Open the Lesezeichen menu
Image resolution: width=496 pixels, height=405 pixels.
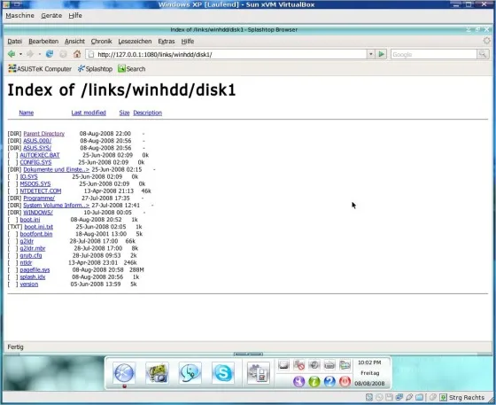[135, 41]
